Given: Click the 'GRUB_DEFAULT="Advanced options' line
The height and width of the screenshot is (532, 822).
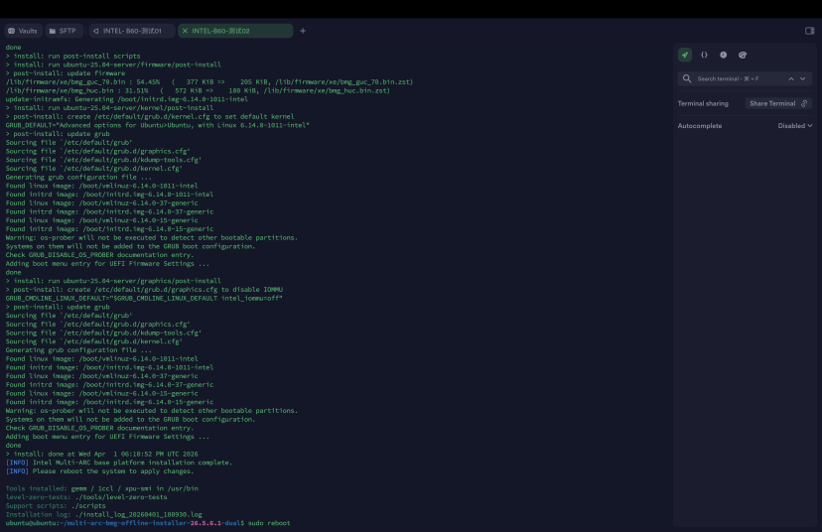Looking at the screenshot, I should click(157, 125).
